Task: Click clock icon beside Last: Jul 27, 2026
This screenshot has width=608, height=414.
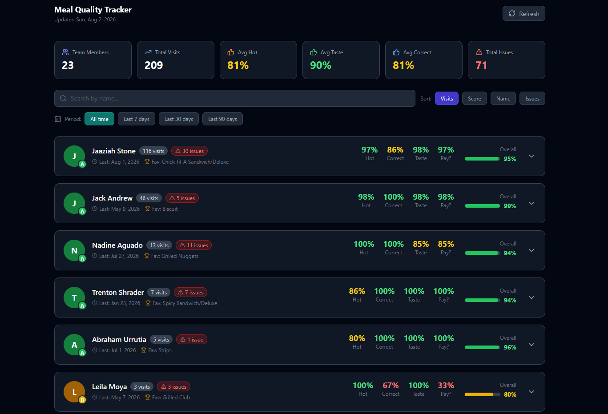Action: [x=95, y=256]
